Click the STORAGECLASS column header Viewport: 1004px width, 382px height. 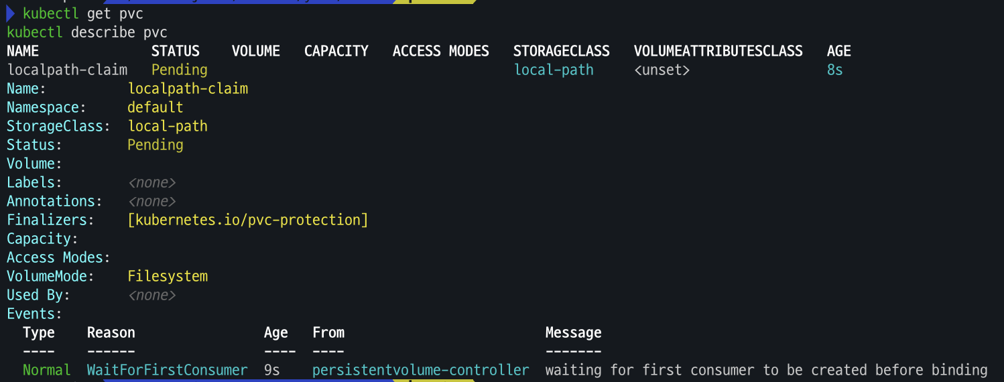pyautogui.click(x=561, y=51)
